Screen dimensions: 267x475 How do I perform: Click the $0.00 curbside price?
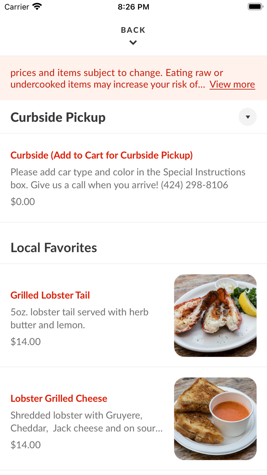23,201
